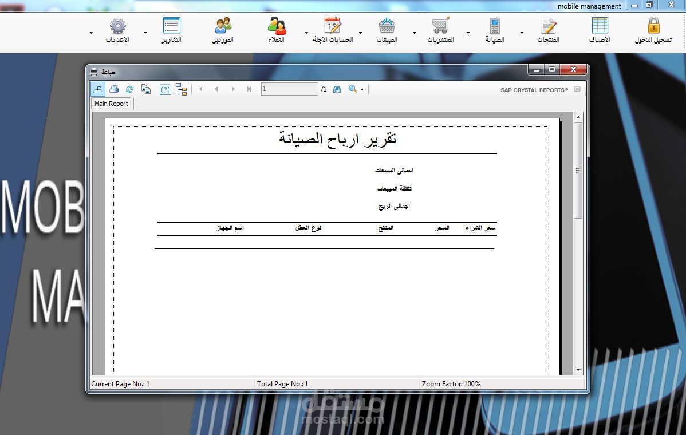
Task: Click the report scrollbar up arrow
Action: (578, 117)
